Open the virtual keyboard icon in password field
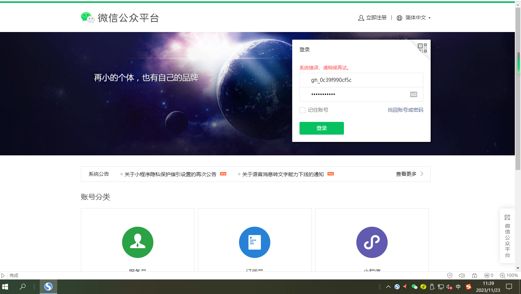The image size is (521, 294). (x=414, y=94)
